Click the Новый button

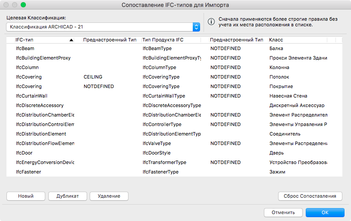26,196
